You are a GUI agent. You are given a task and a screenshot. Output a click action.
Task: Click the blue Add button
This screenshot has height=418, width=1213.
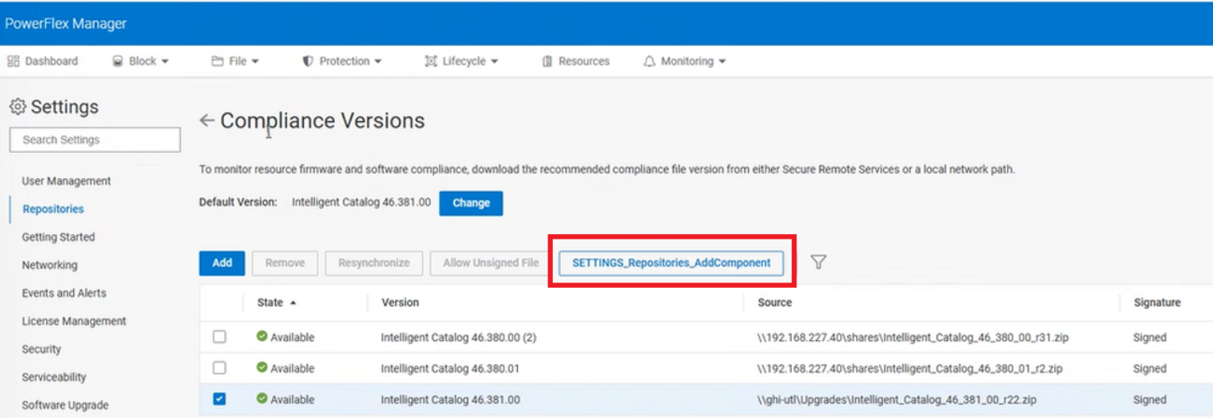[x=222, y=263]
